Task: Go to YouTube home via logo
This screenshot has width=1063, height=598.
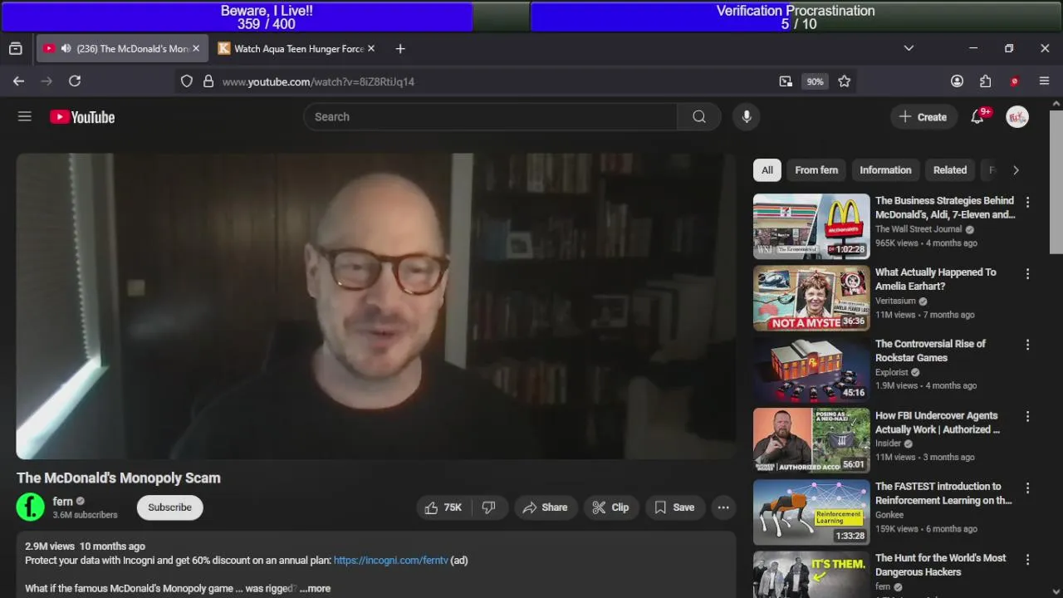Action: [82, 117]
